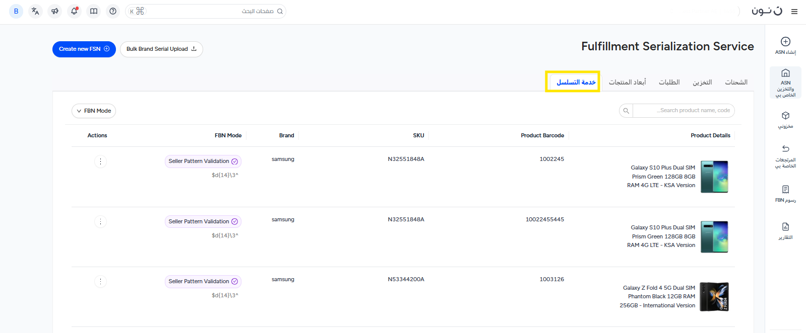Click the Bulk Brand Serial Upload button
Screen dimensions: 806x333
[161, 49]
